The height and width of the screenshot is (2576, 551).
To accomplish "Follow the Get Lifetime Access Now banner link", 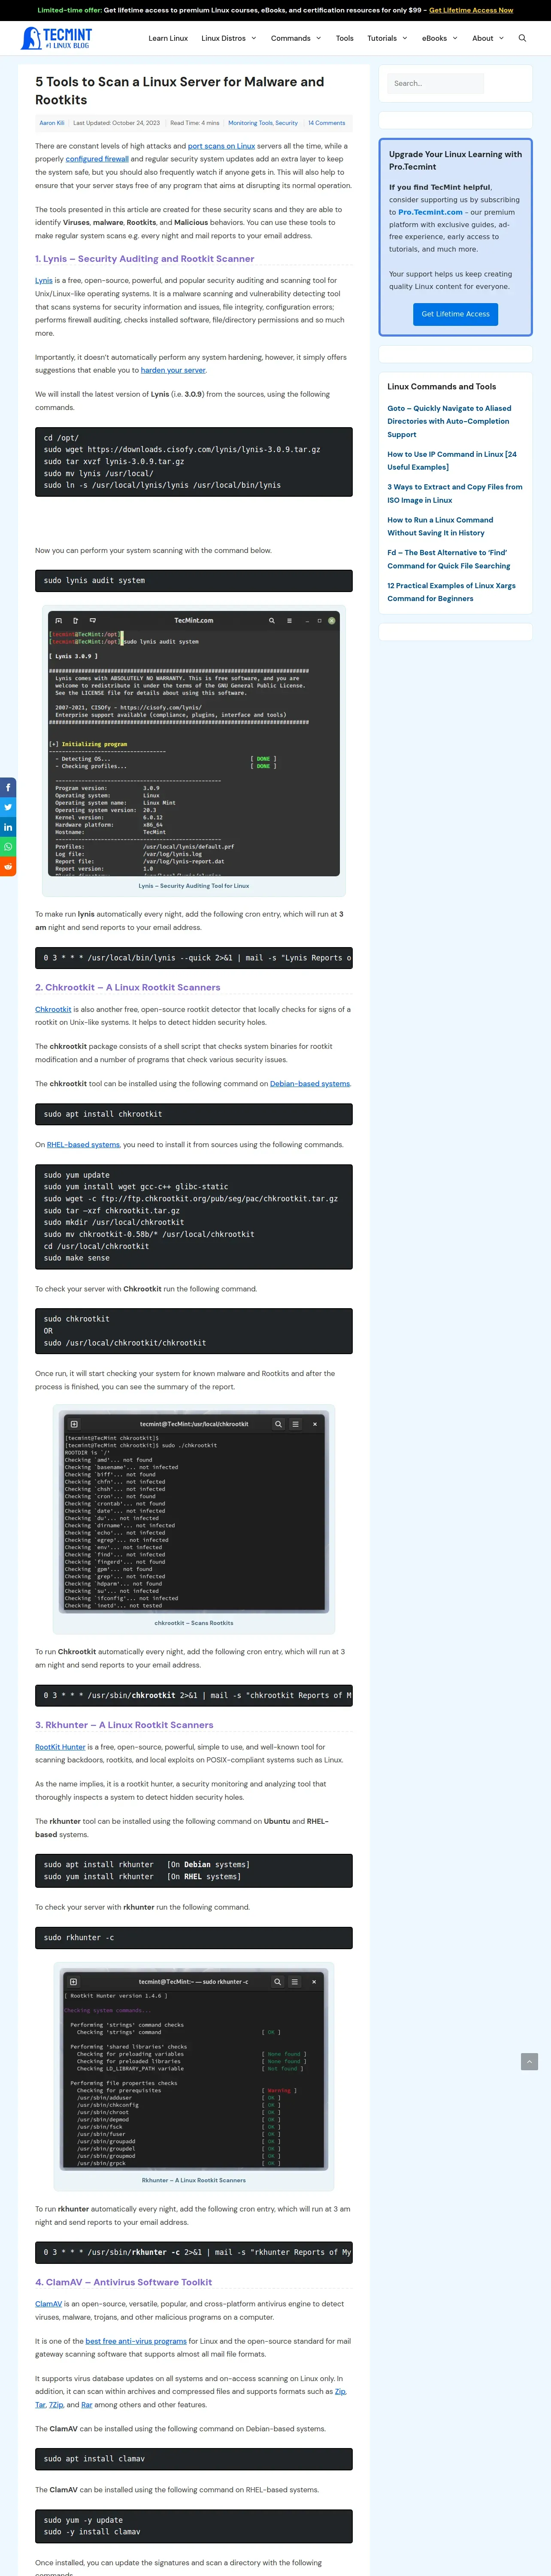I will pyautogui.click(x=471, y=10).
